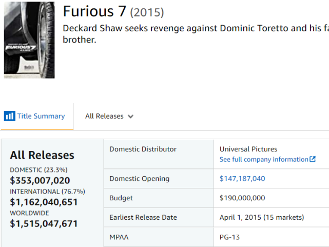
Task: Click the All Releases chevron arrow
Action: (130, 117)
